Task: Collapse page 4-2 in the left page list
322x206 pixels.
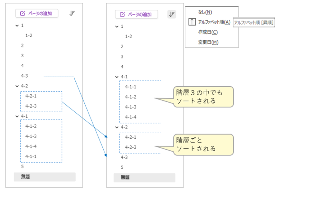Action: point(17,86)
